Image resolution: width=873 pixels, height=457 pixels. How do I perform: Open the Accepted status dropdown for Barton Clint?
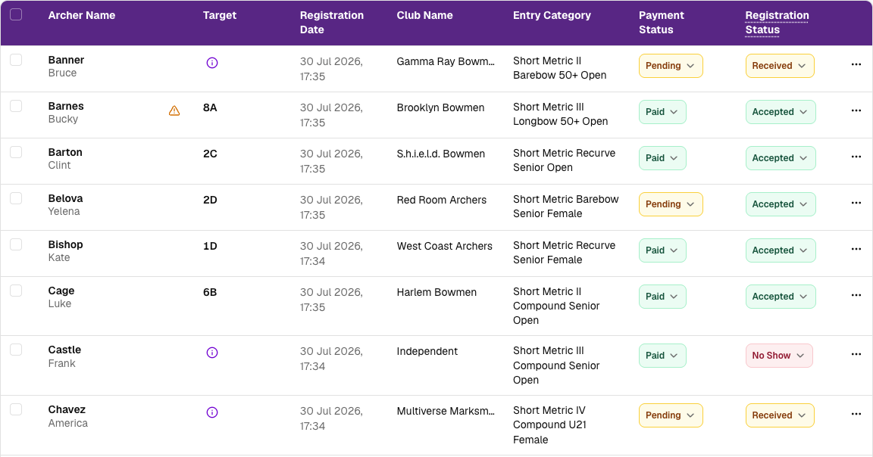click(x=781, y=158)
